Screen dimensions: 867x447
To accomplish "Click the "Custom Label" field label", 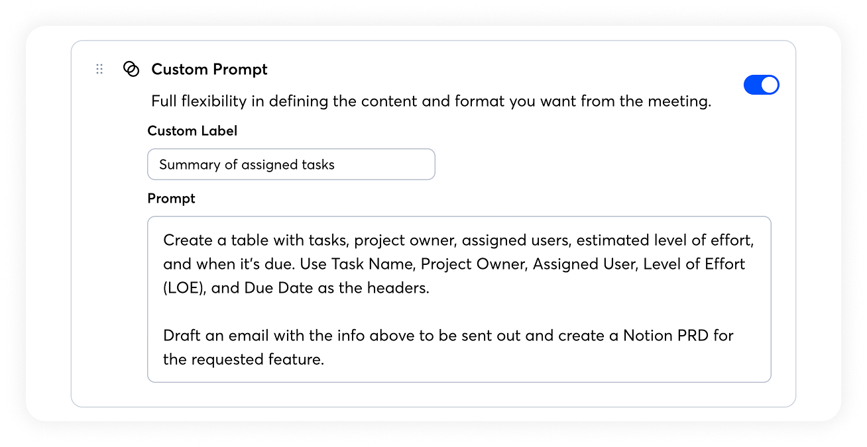I will pos(192,131).
